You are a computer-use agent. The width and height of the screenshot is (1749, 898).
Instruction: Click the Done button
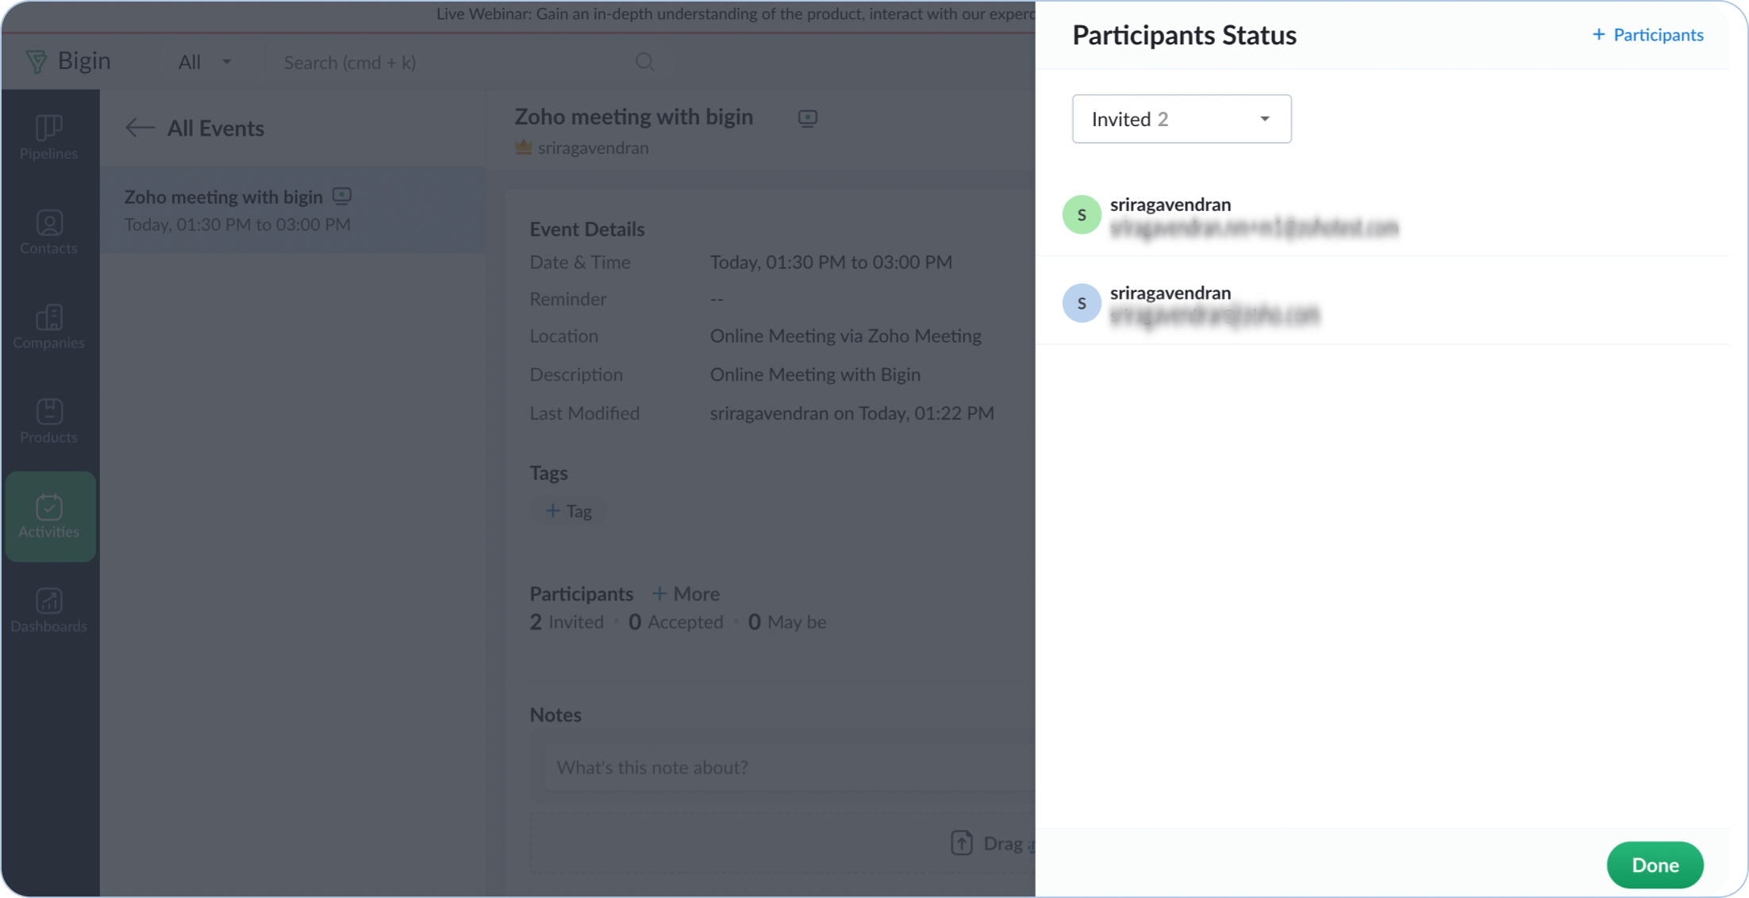coord(1655,864)
